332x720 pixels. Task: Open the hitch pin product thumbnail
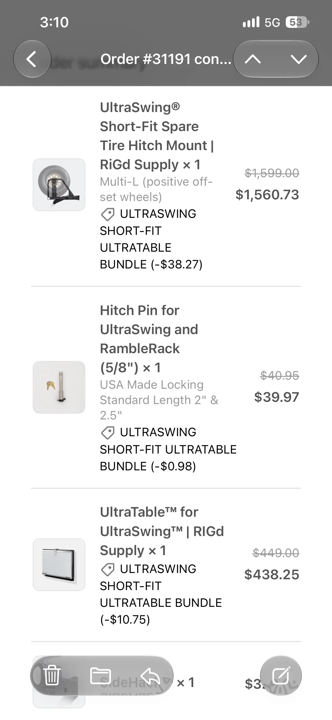[x=59, y=387]
